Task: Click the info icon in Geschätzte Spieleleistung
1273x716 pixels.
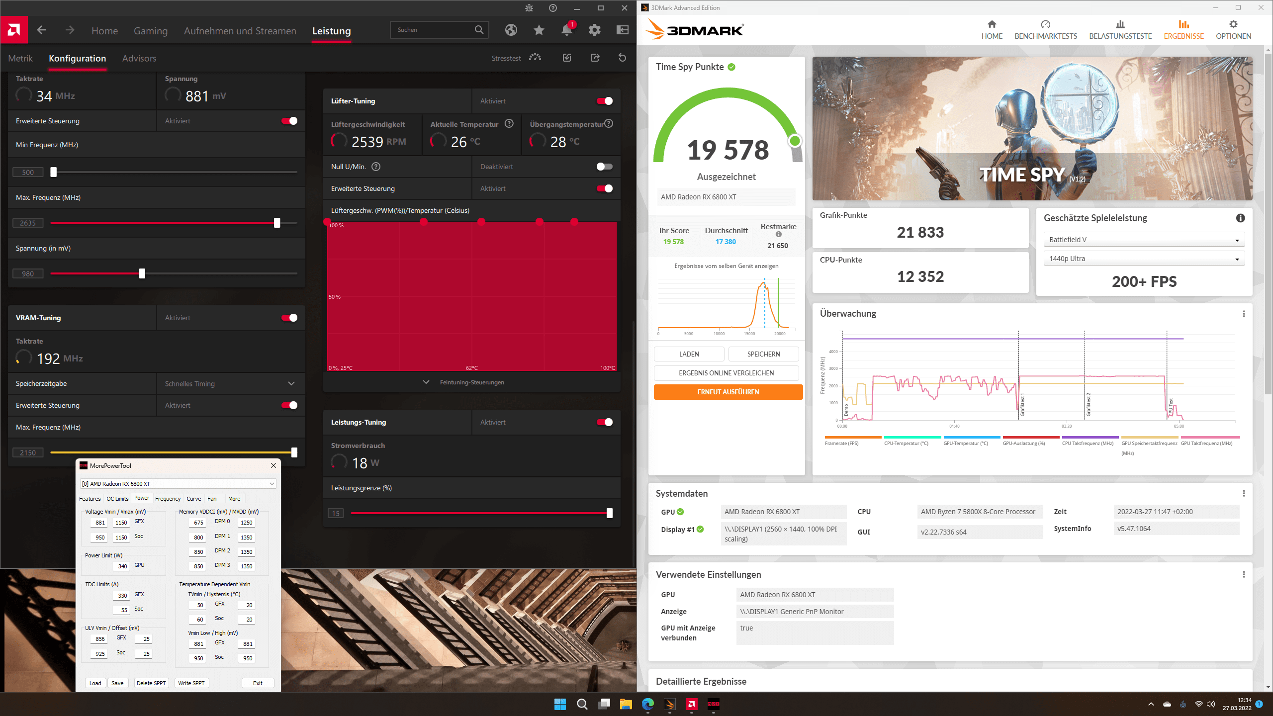Action: click(x=1241, y=218)
